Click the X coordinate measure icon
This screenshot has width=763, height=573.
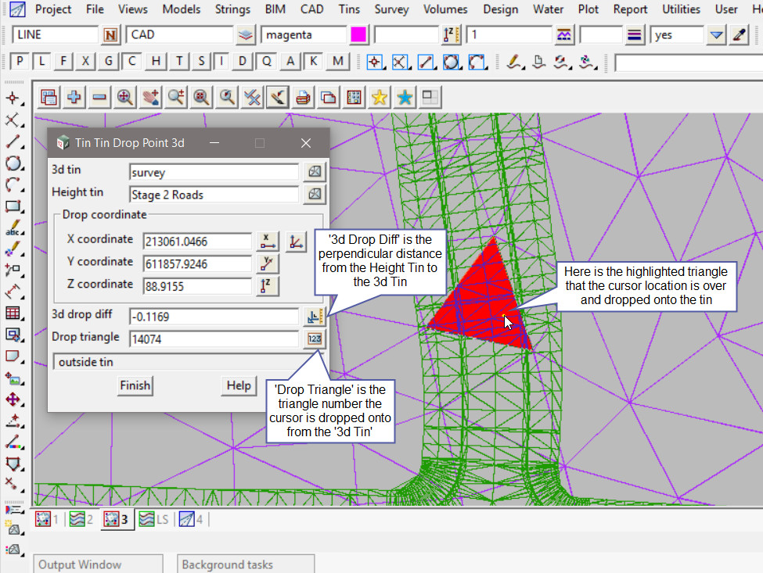(x=268, y=241)
